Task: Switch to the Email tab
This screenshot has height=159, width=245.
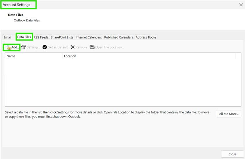Action: (x=7, y=37)
